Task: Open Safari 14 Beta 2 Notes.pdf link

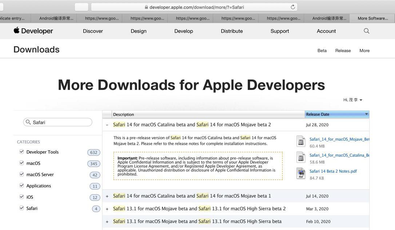Action: pyautogui.click(x=333, y=171)
